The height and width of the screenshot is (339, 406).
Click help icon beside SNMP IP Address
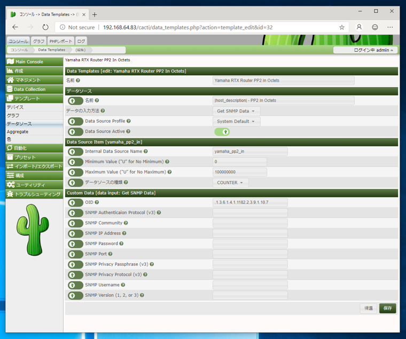(x=124, y=233)
